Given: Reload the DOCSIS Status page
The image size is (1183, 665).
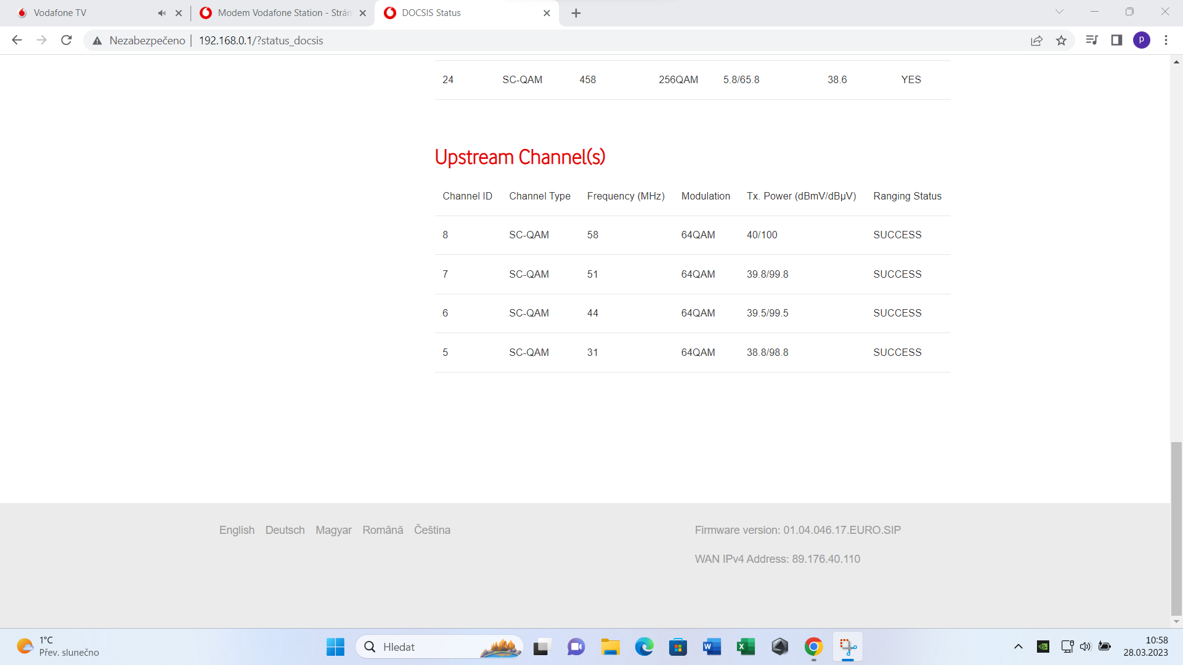Looking at the screenshot, I should tap(67, 40).
